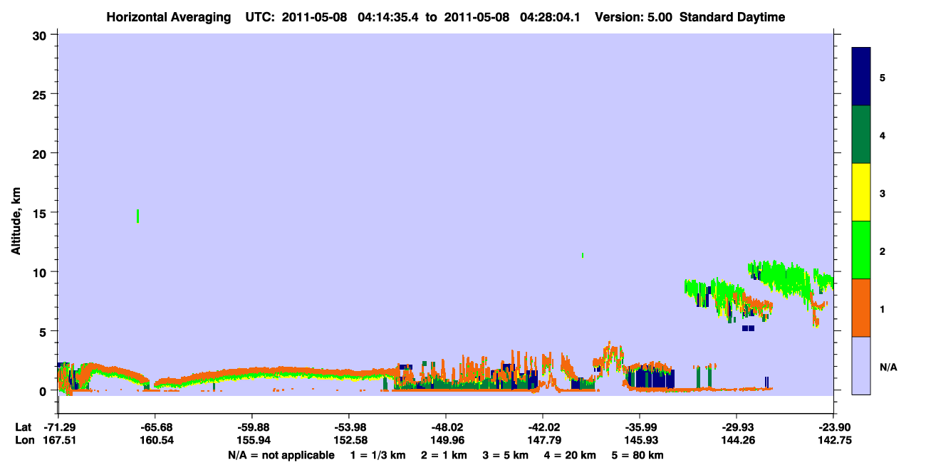Click latitude value -35.99

click(640, 427)
